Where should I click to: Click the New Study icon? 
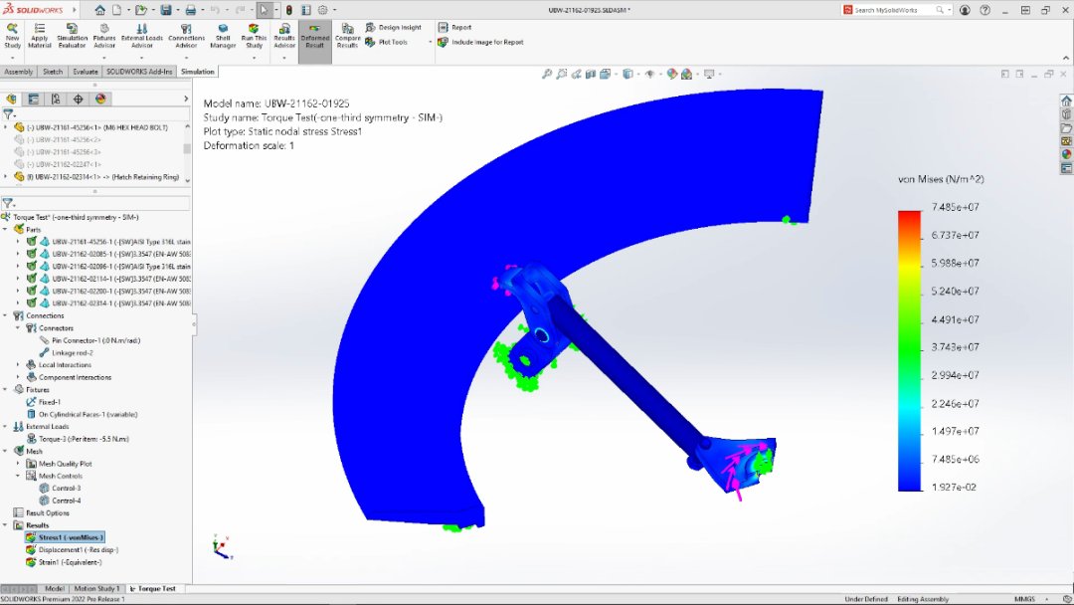point(12,35)
